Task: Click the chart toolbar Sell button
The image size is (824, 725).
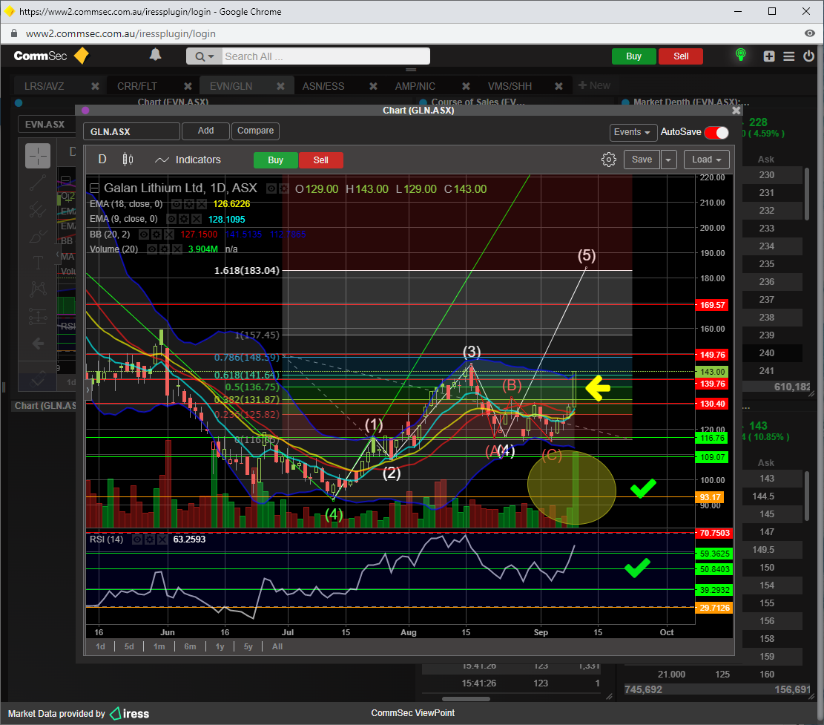Action: point(320,160)
